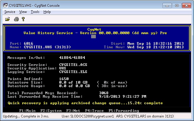Click Datastore Usage value 0.0 of 0.0 GB
Screen dimensions: 194x121
[x=74, y=86]
